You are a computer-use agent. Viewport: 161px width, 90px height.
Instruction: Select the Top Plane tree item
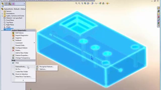(10, 22)
